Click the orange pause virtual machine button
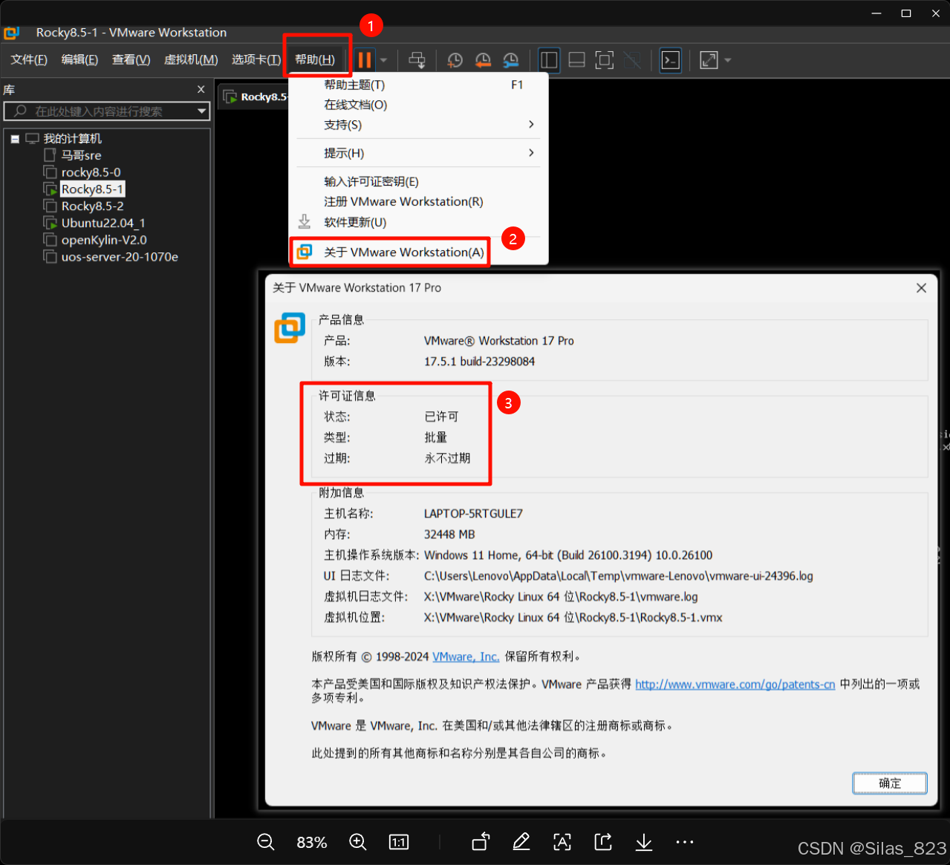Screen dimensions: 950x865 click(x=365, y=59)
